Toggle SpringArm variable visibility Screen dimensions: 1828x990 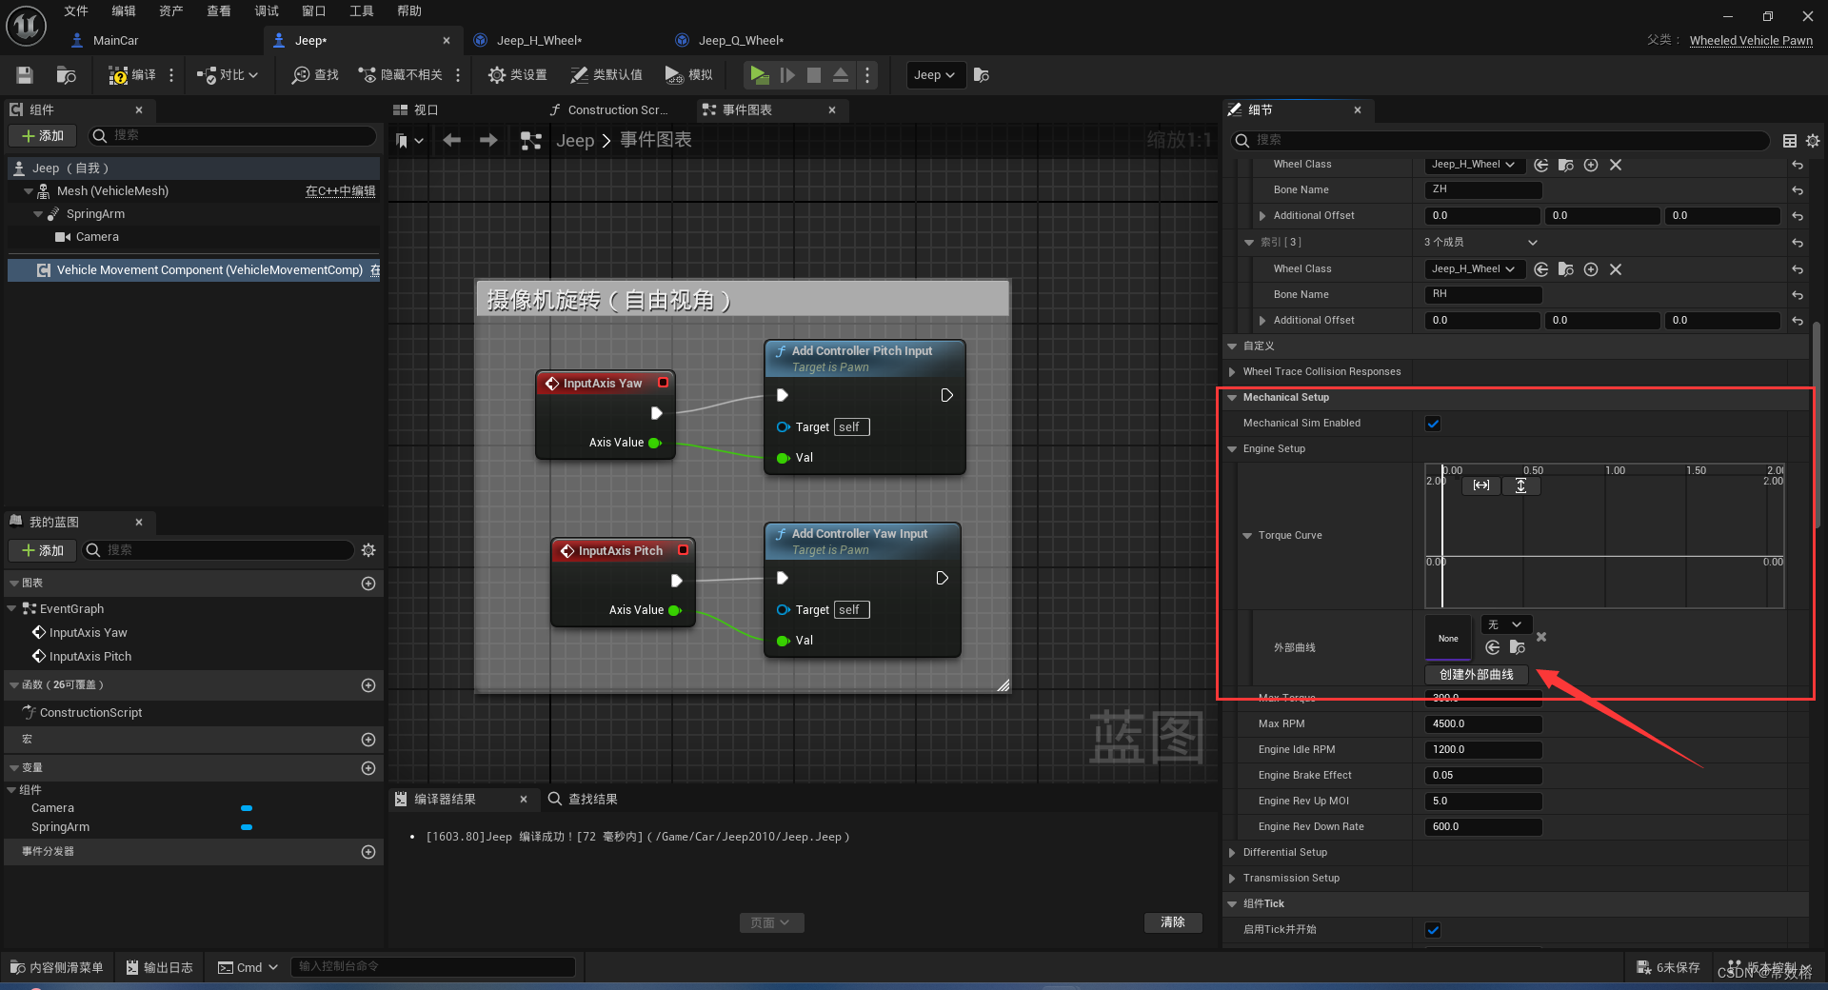(x=247, y=827)
